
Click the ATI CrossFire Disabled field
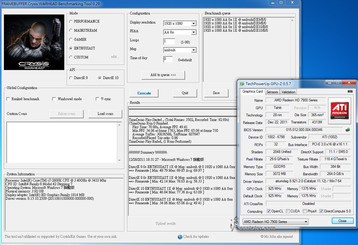click(x=308, y=204)
